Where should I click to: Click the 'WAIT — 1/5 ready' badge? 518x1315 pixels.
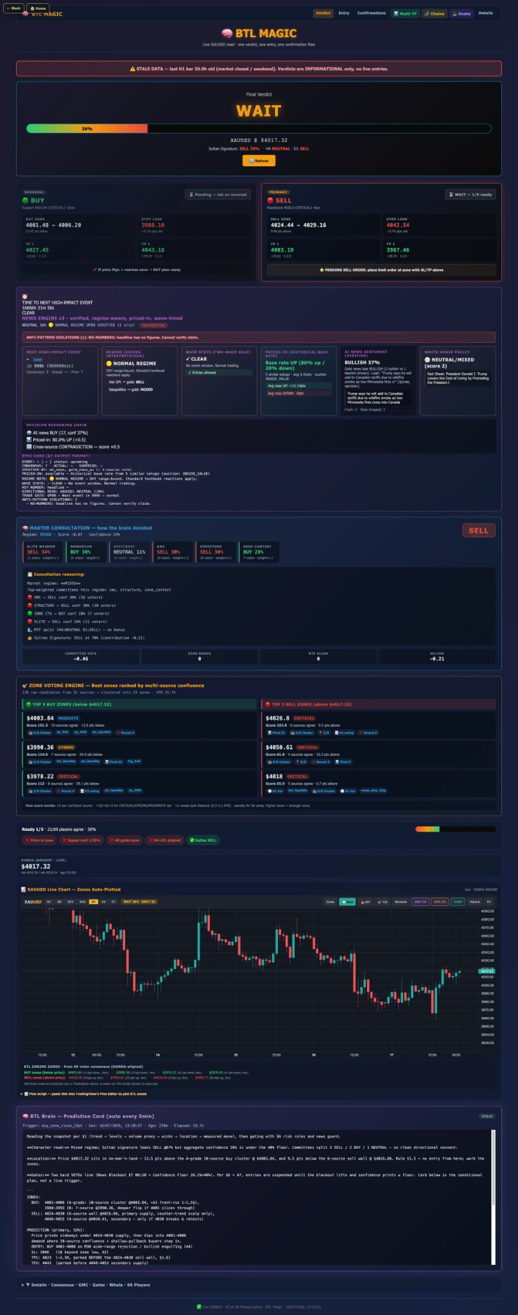click(x=471, y=195)
